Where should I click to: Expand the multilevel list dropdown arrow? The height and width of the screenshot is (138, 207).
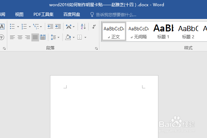coord(41,27)
